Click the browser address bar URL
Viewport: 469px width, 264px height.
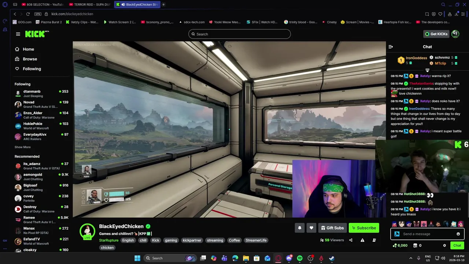tap(72, 14)
